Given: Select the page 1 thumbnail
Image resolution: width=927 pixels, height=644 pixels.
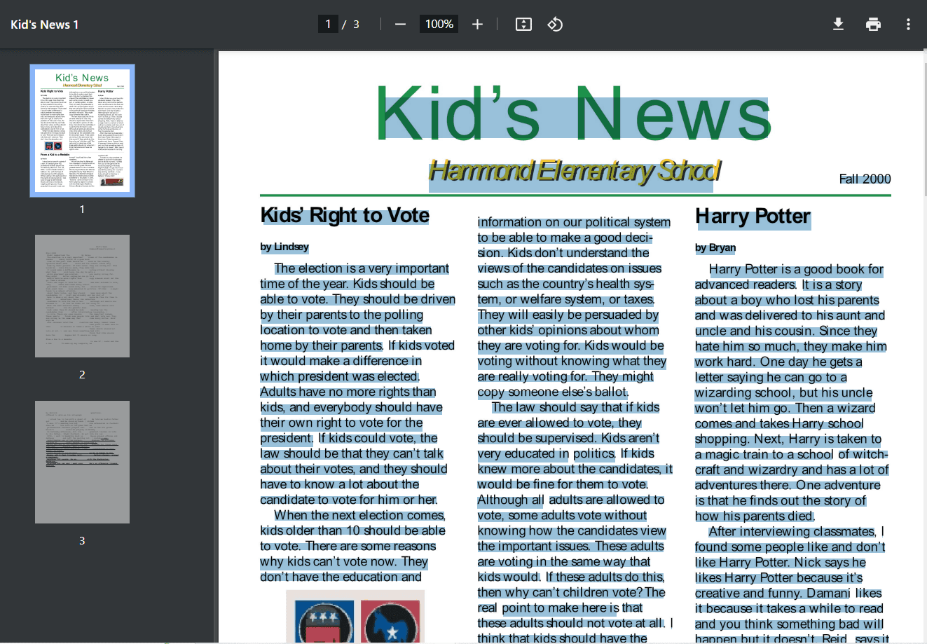Looking at the screenshot, I should tap(82, 130).
